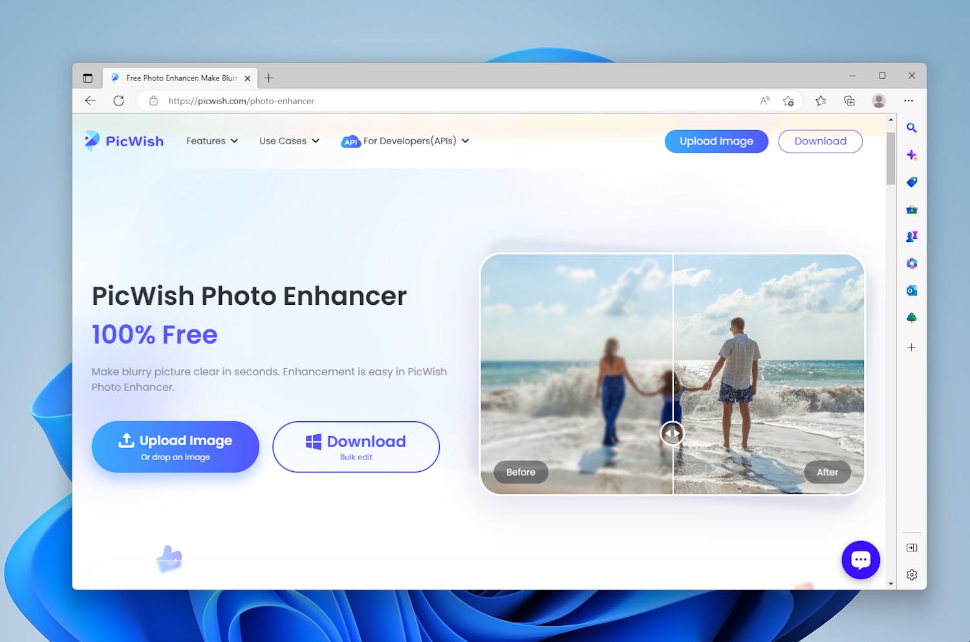Click the header Upload Image button
This screenshot has height=642, width=970.
point(716,141)
